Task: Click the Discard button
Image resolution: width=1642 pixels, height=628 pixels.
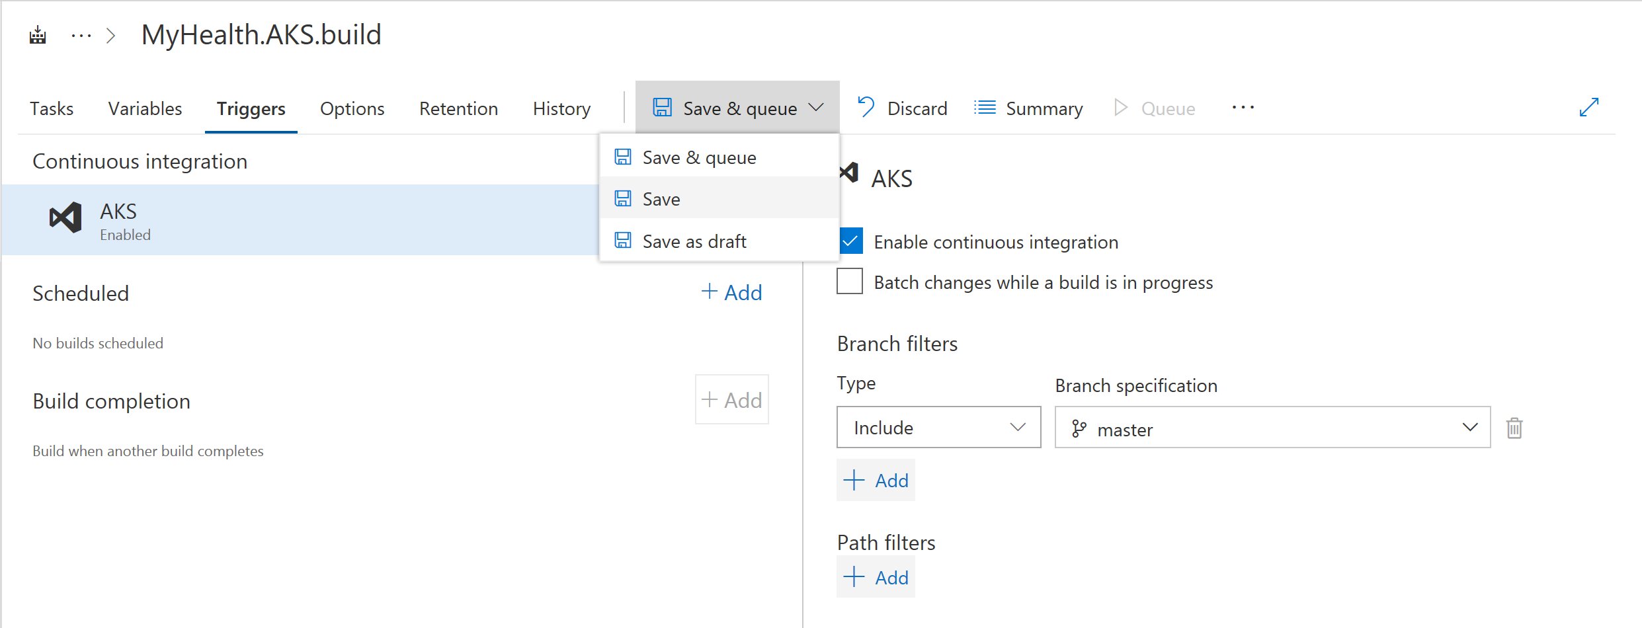Action: pyautogui.click(x=903, y=108)
